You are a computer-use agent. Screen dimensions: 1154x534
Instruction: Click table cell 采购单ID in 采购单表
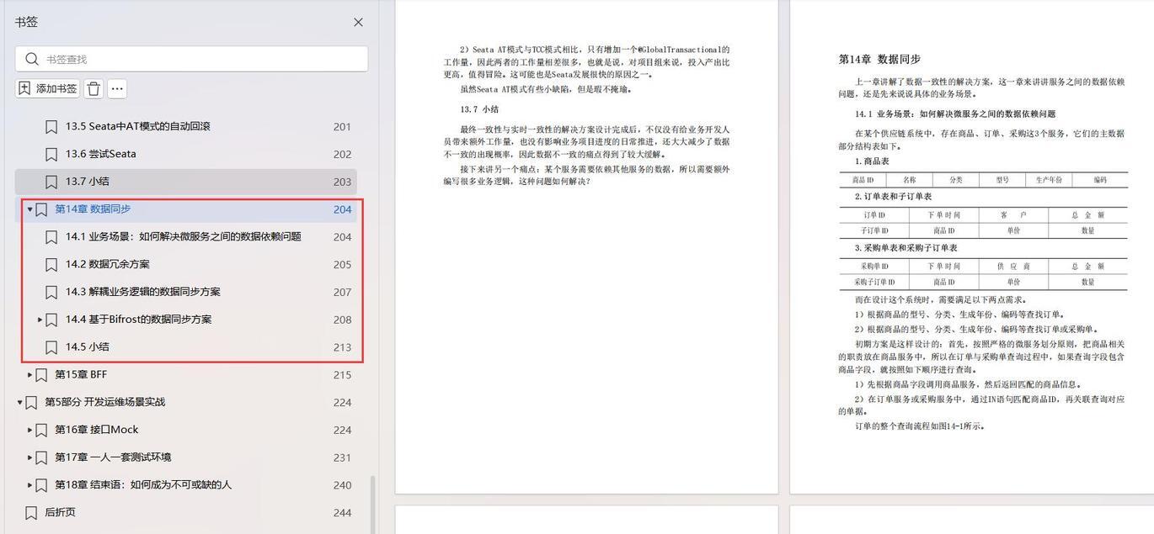[x=874, y=266]
